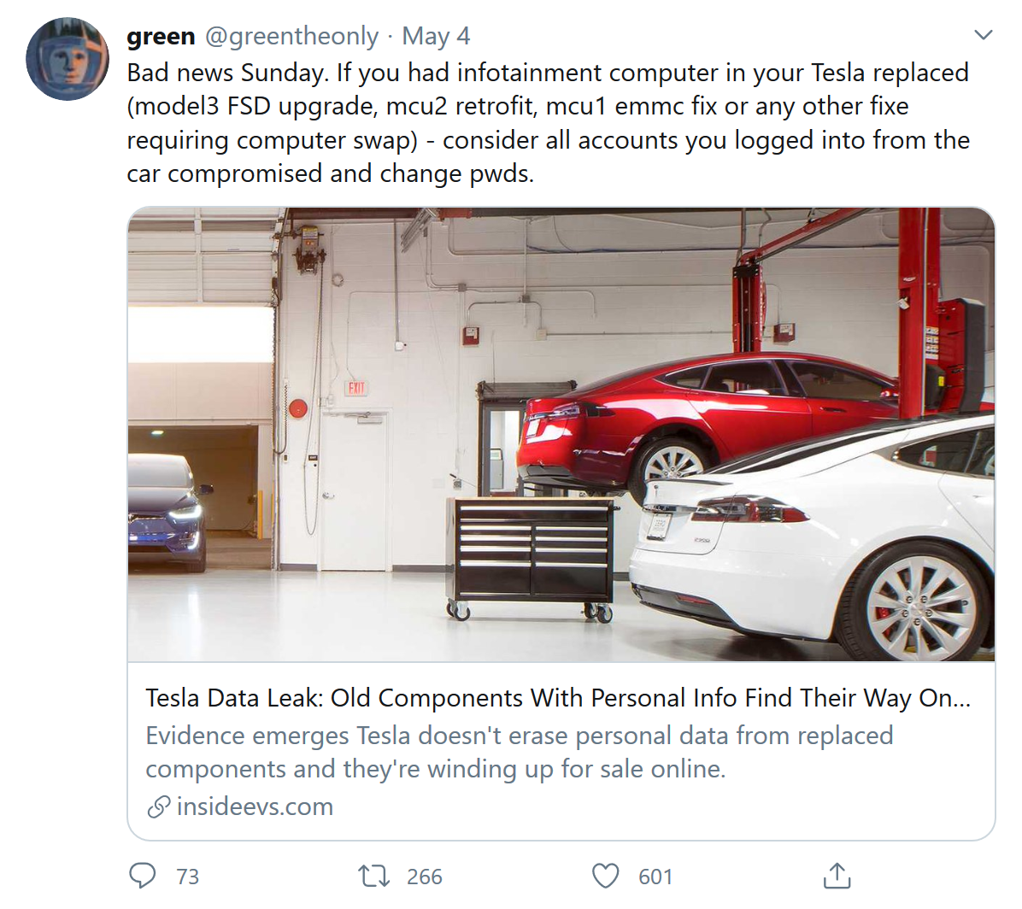This screenshot has width=1022, height=909.
Task: Click the display name "green"
Action: (161, 36)
